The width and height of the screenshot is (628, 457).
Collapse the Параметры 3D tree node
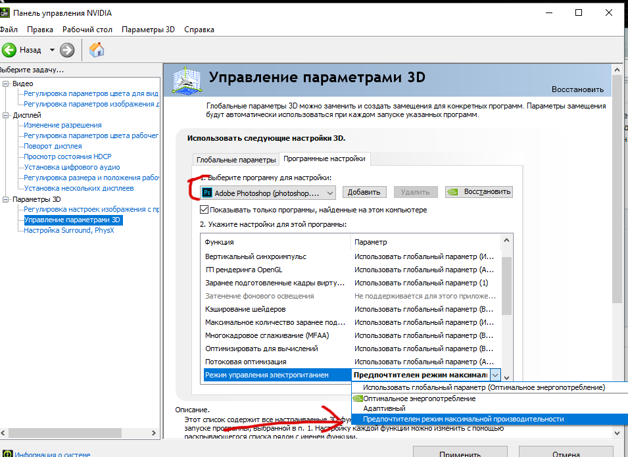[x=6, y=199]
